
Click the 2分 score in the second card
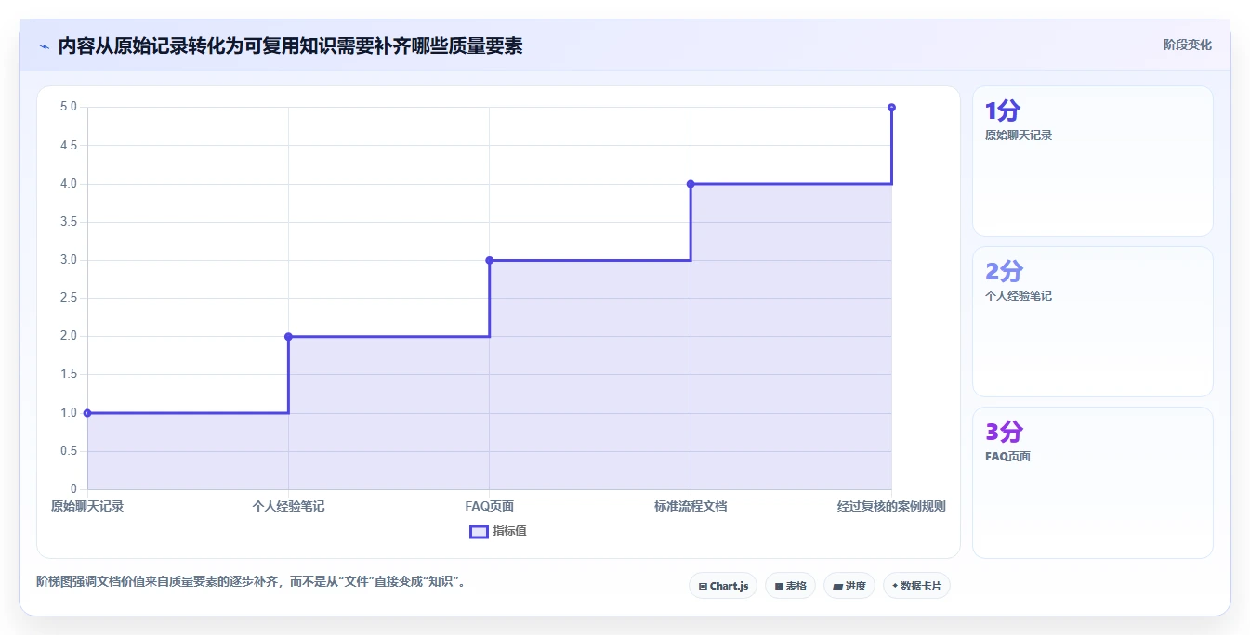[1004, 272]
